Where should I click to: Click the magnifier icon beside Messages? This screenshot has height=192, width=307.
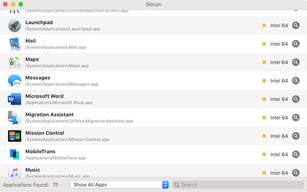[296, 81]
